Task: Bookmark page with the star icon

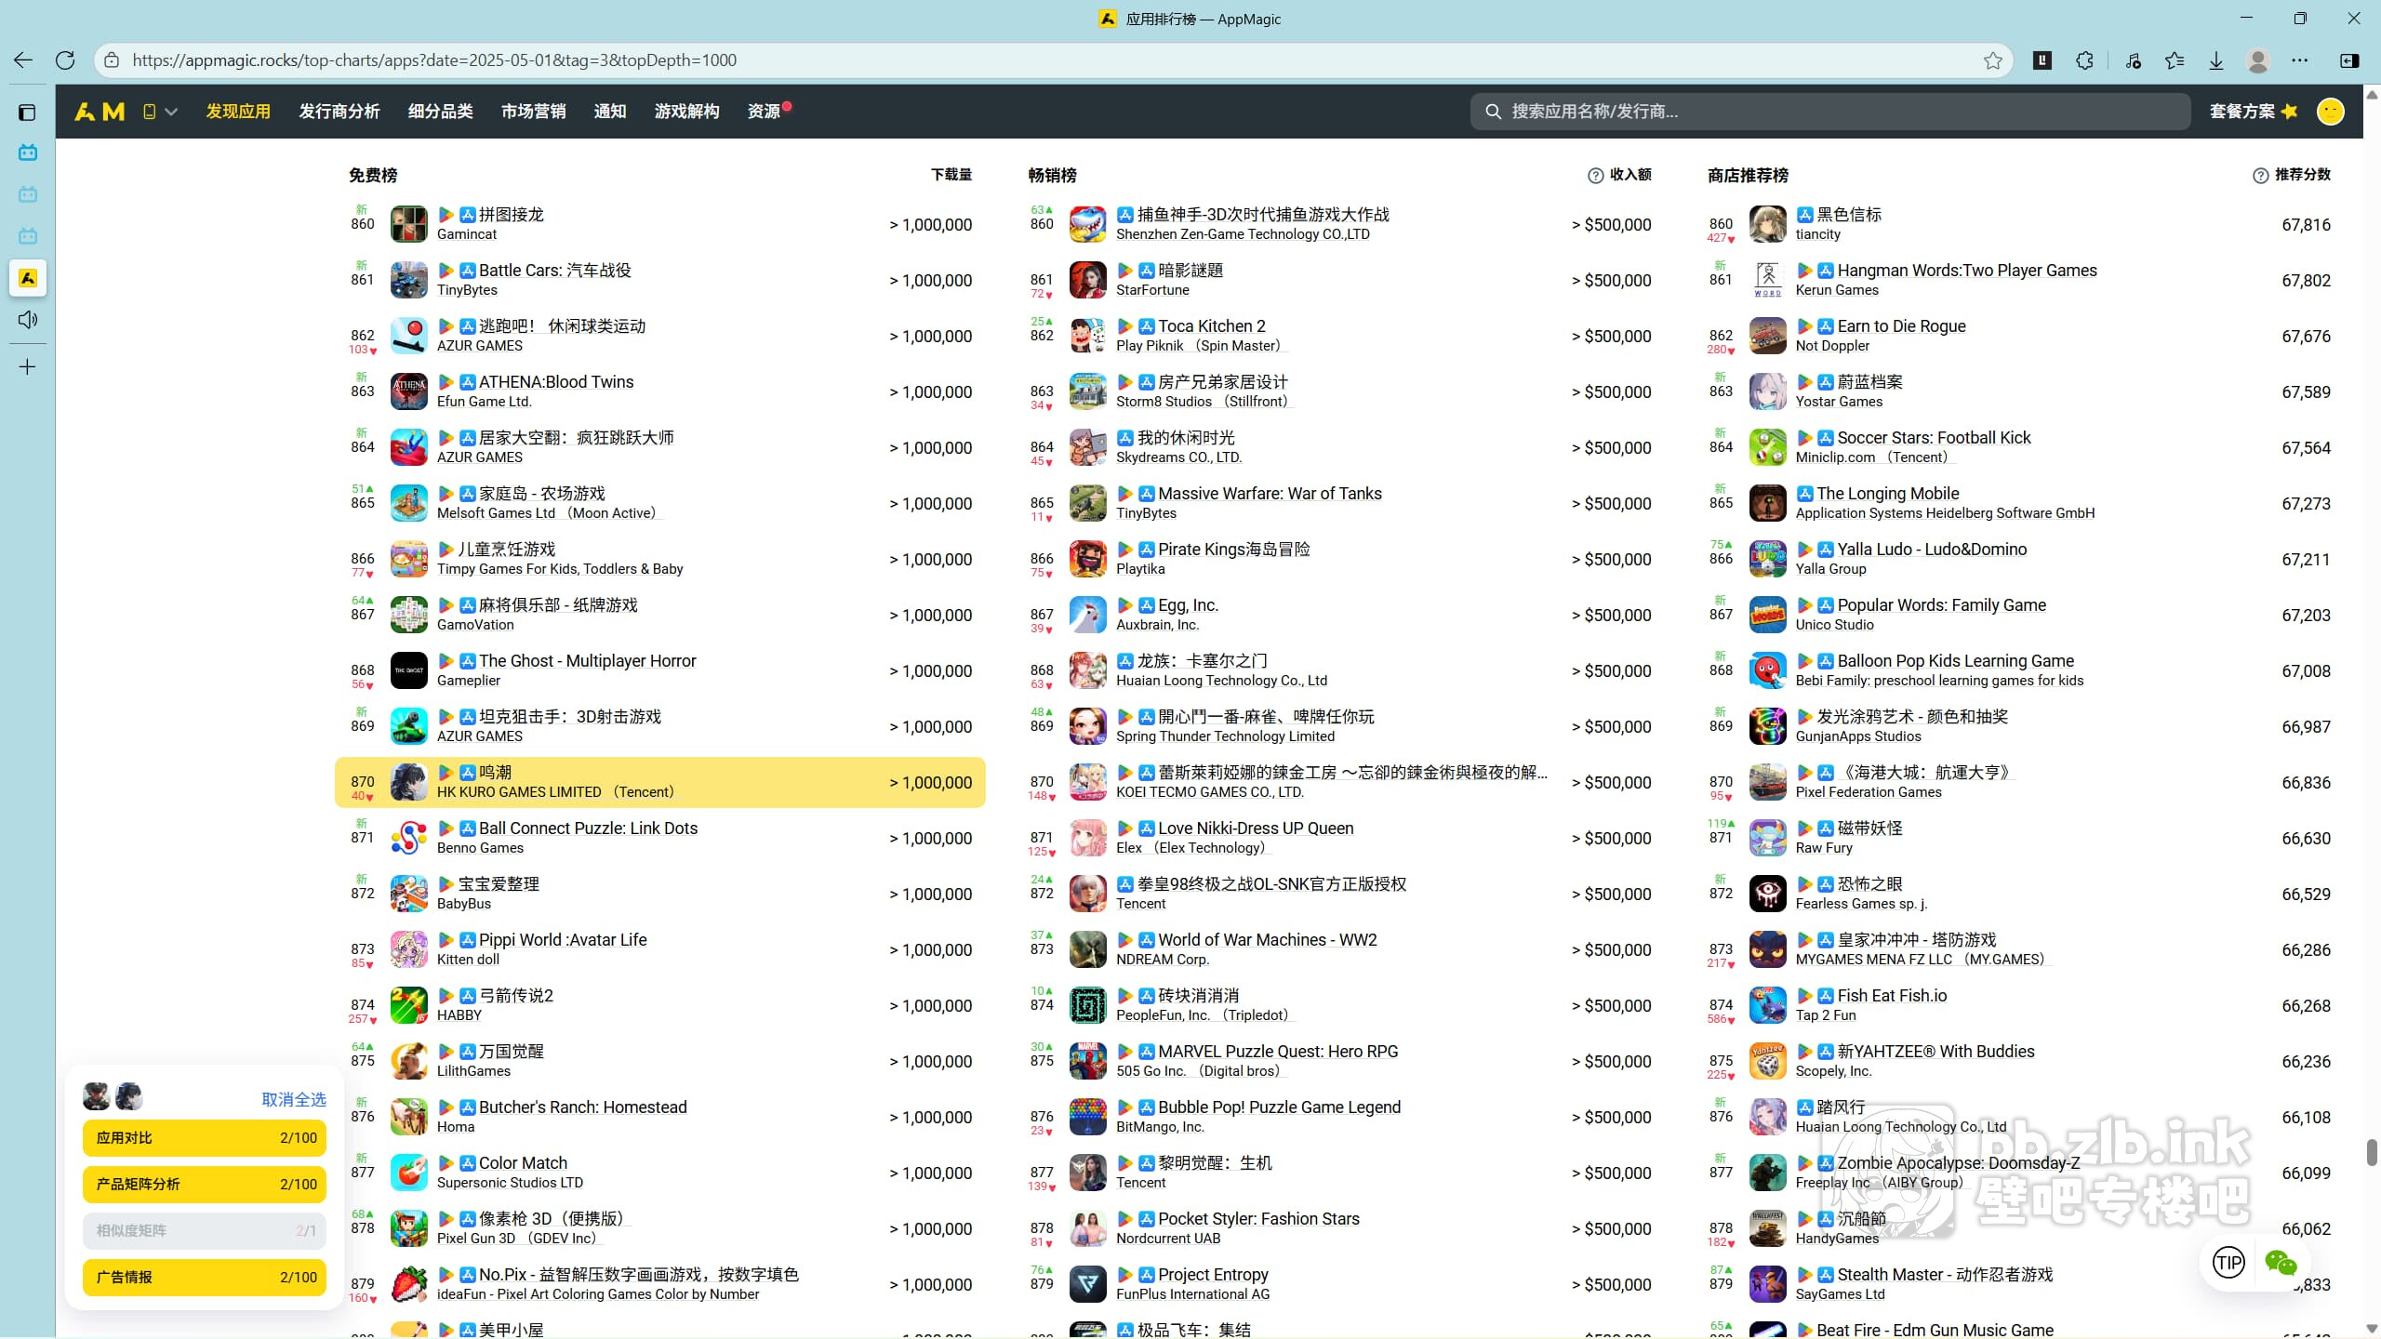Action: 1992,60
